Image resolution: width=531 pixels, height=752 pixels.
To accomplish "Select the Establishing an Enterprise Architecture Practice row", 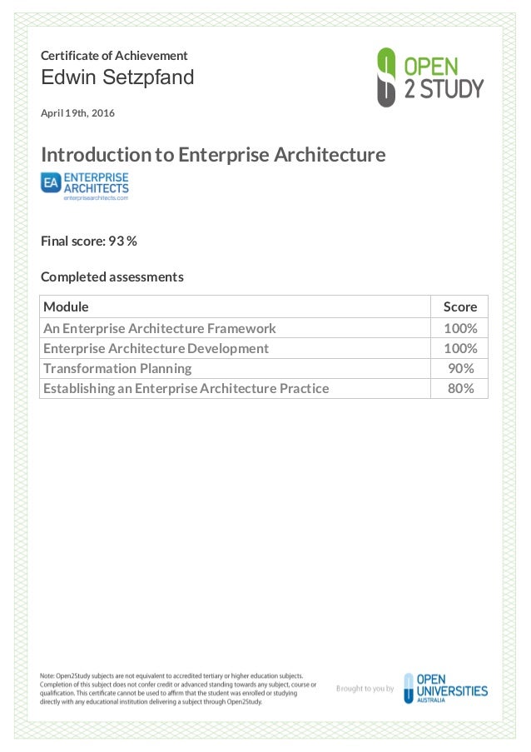I will pos(264,388).
